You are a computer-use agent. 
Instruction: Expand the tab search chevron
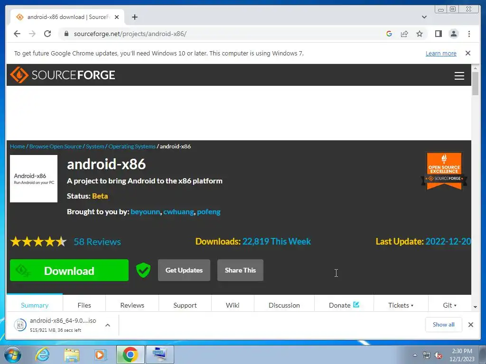click(x=424, y=17)
